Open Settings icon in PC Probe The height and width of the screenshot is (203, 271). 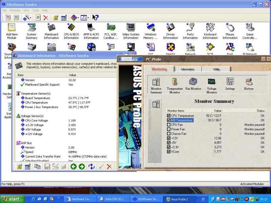tap(230, 84)
